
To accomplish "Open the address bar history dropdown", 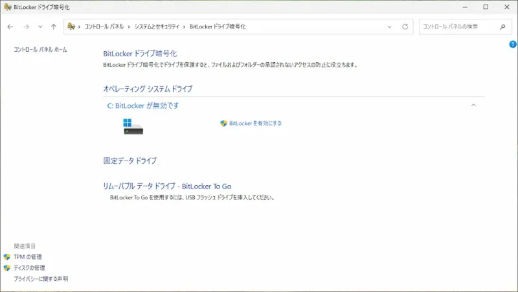I will (390, 27).
